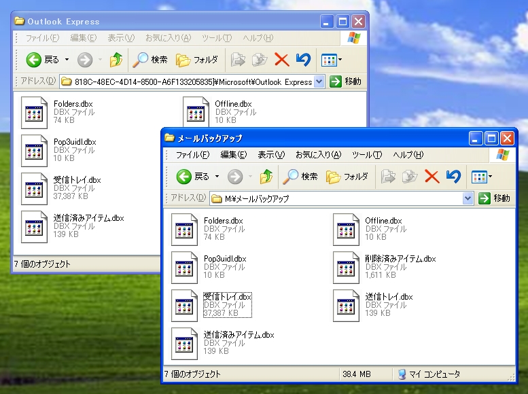Screen dimensions: 528x394
Task: Select 受信トレイ.dbx in メールバックアップ window
Action: pos(211,305)
